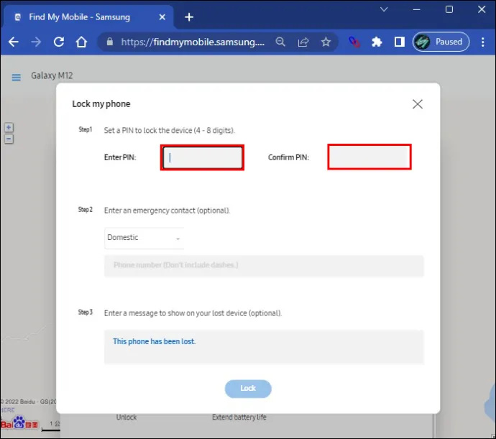496x439 pixels.
Task: Open the hamburger menu beside Galaxy M12
Action: [x=16, y=77]
